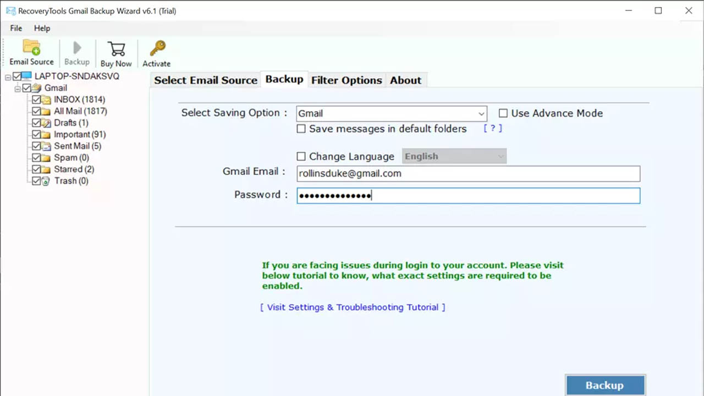Select Starred (2) tree label

[x=74, y=169]
